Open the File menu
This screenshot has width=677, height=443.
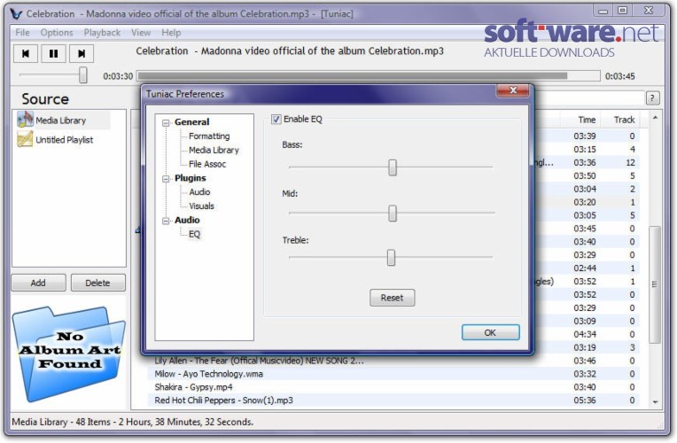pyautogui.click(x=22, y=33)
